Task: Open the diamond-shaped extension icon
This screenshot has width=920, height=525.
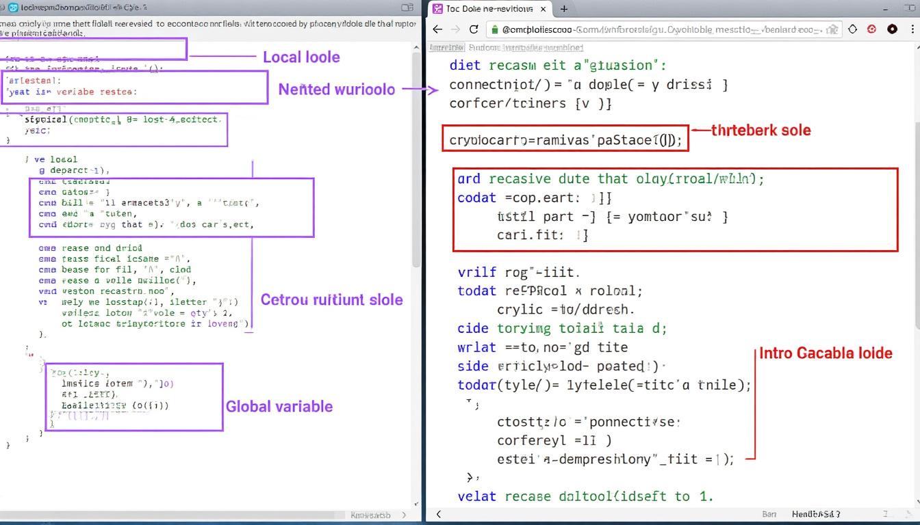Action: [x=852, y=29]
